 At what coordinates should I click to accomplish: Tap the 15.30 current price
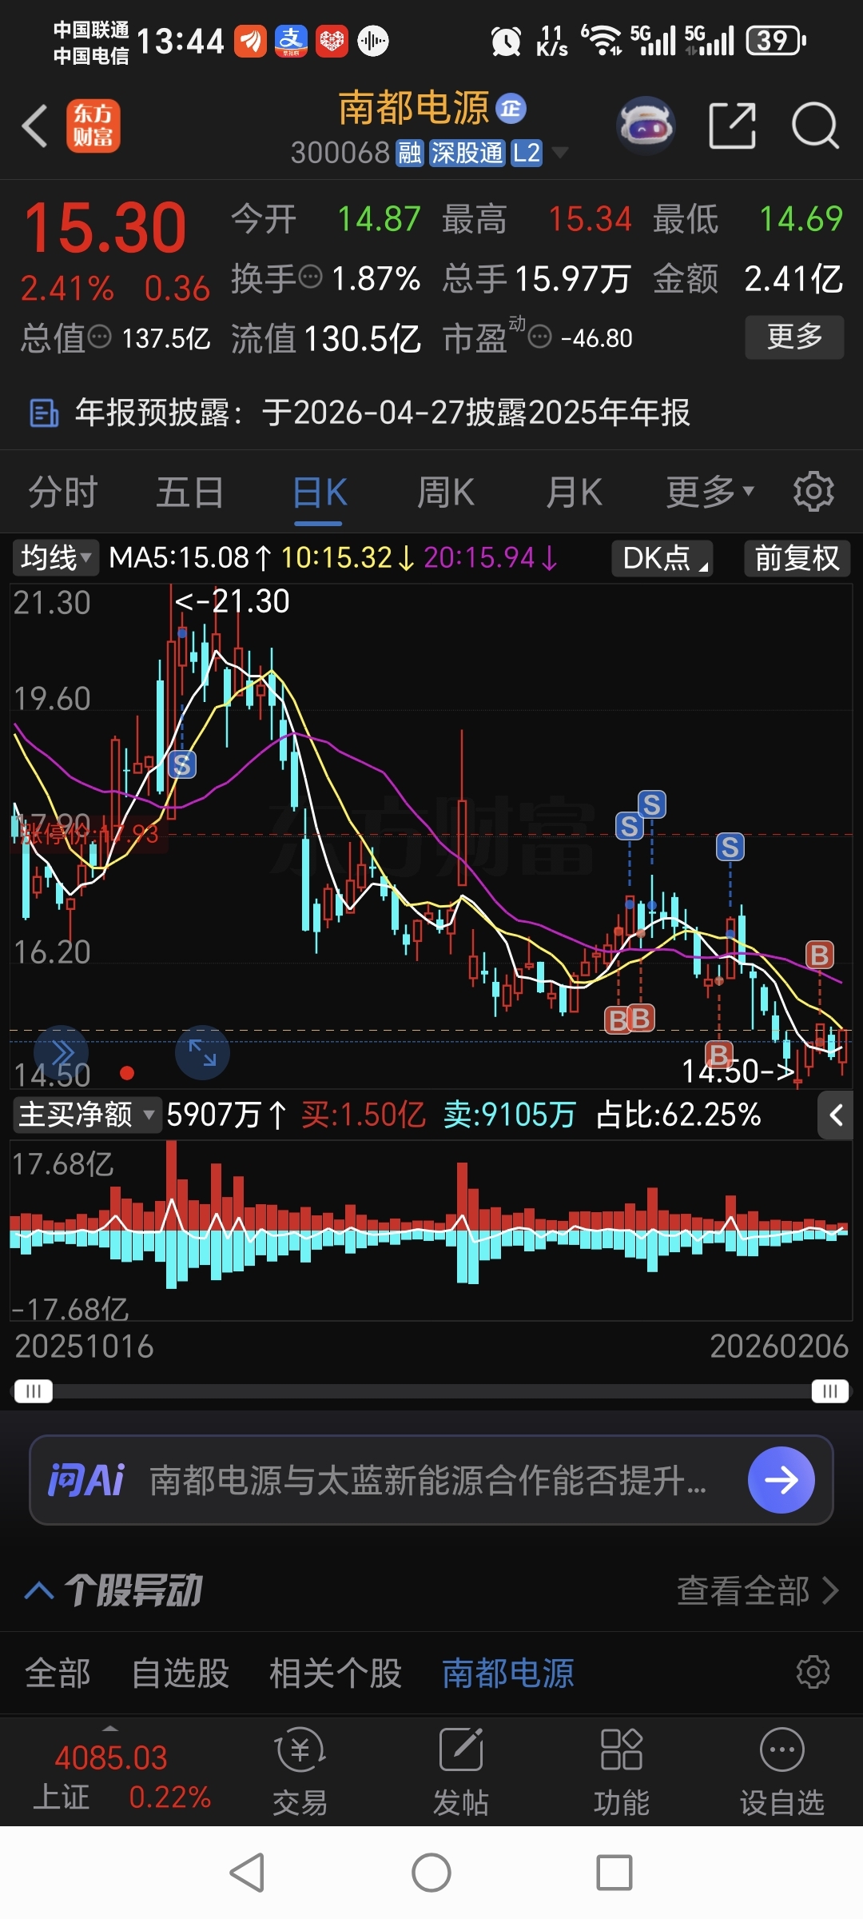[105, 228]
